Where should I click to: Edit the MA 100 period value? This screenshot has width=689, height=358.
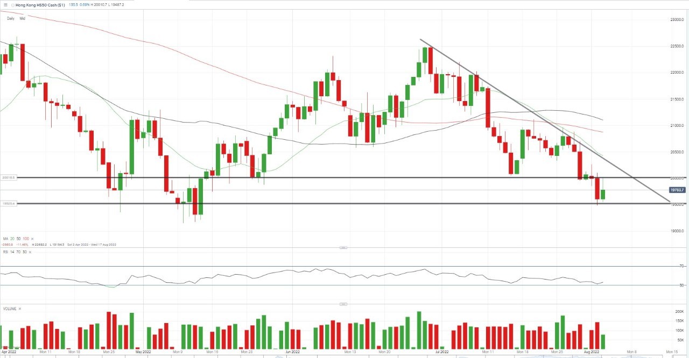25,238
